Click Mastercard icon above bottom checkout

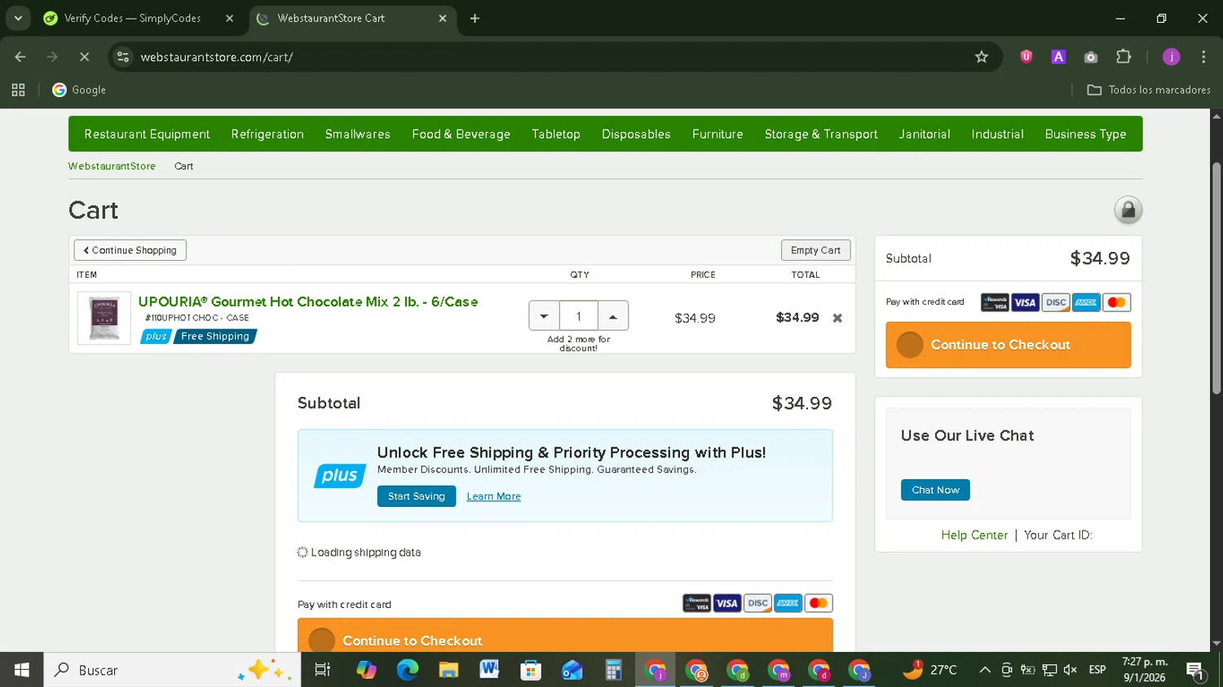[x=818, y=603]
